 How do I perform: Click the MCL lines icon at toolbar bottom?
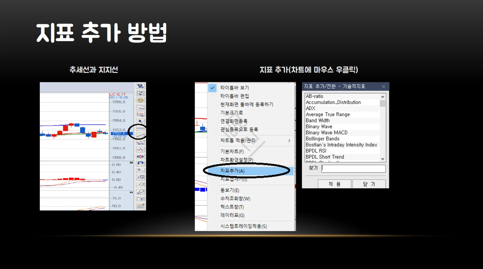coord(141,206)
